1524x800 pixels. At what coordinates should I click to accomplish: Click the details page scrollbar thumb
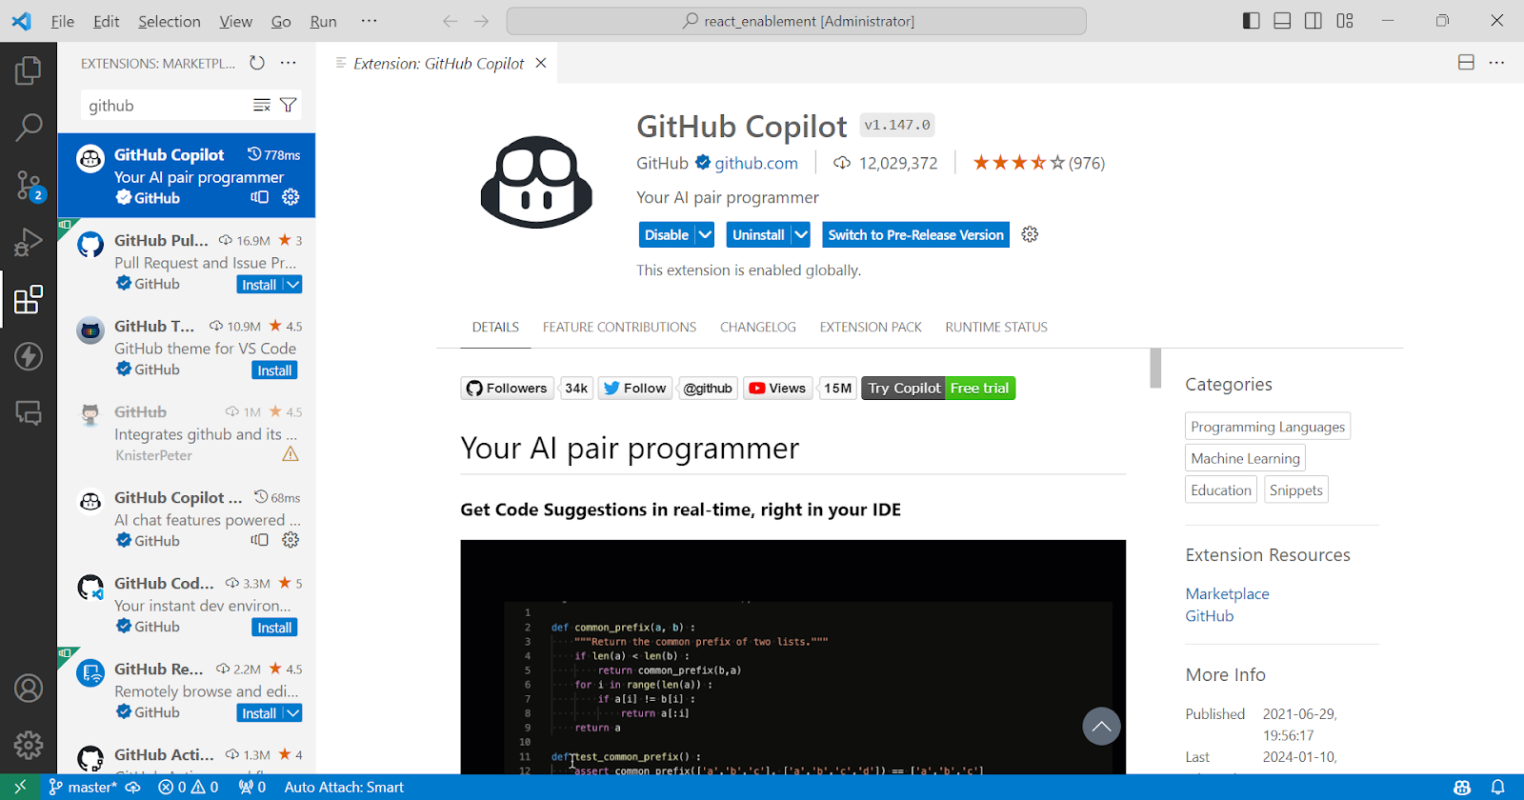1155,368
